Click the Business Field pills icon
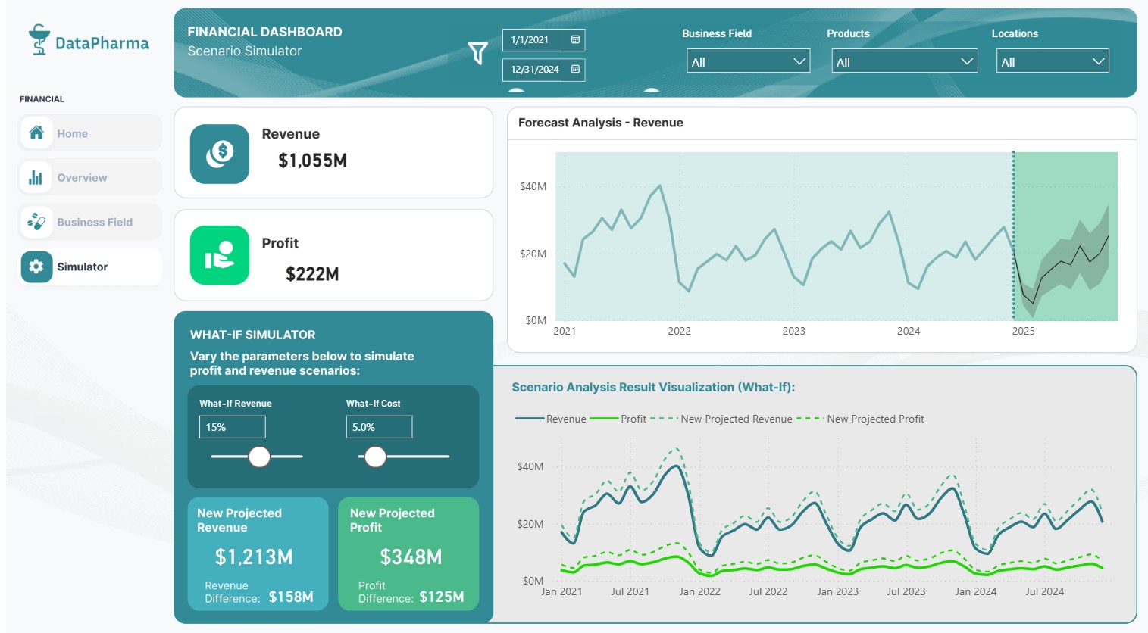The image size is (1148, 633). [36, 222]
